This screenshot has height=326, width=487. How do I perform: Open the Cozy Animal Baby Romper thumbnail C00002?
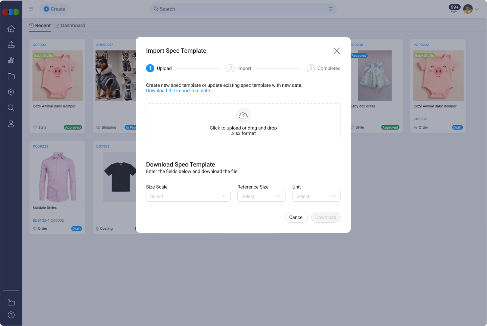tap(57, 76)
